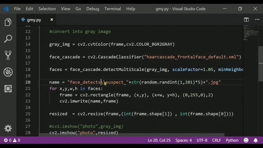Image resolution: width=263 pixels, height=148 pixels.
Task: Restore down the VS Code window
Action: tap(240, 9)
